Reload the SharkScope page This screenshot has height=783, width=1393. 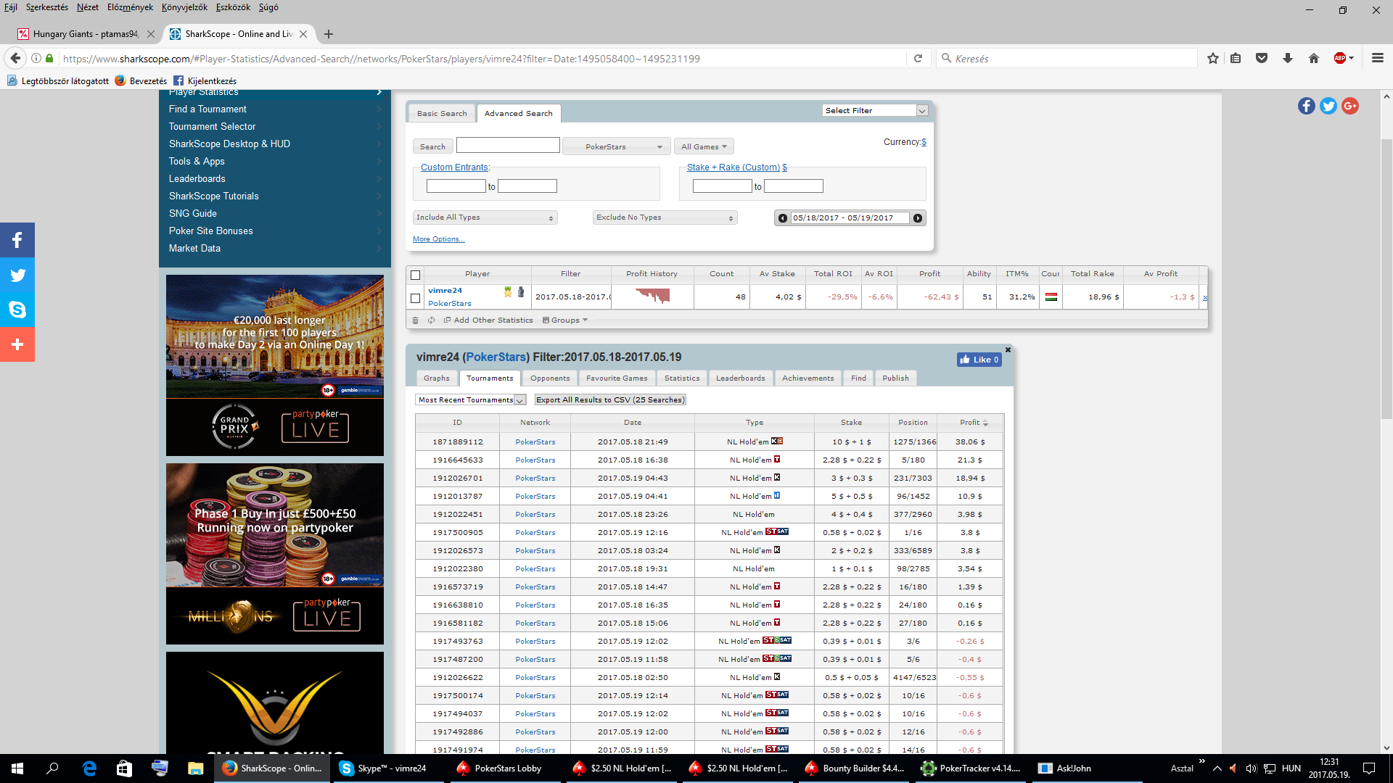(918, 58)
